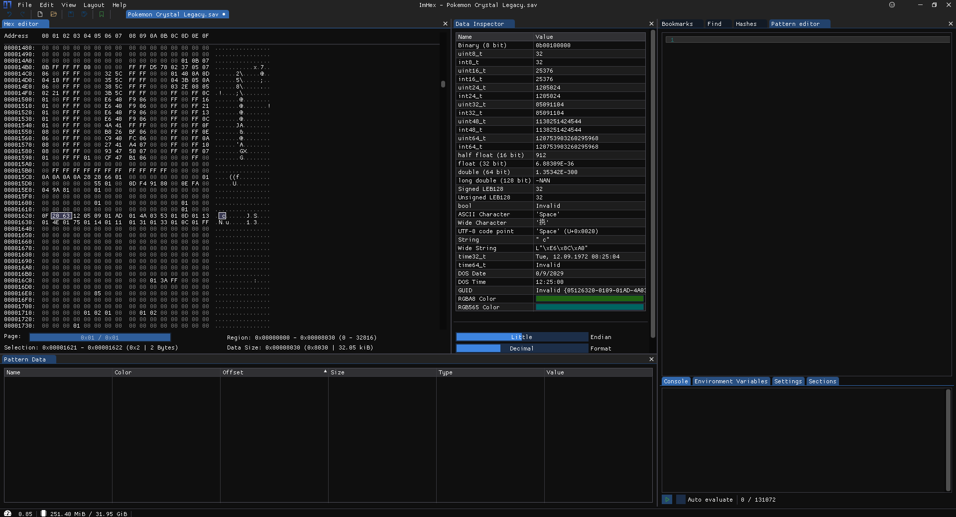Click the Undo arrow icon
Screen dimensions: 956x517
9,14
